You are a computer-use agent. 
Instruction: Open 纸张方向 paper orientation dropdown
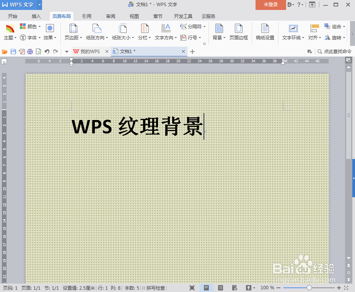97,32
